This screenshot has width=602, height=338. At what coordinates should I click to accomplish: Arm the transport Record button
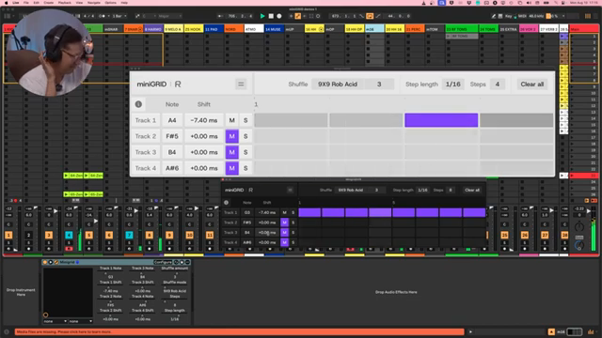279,16
